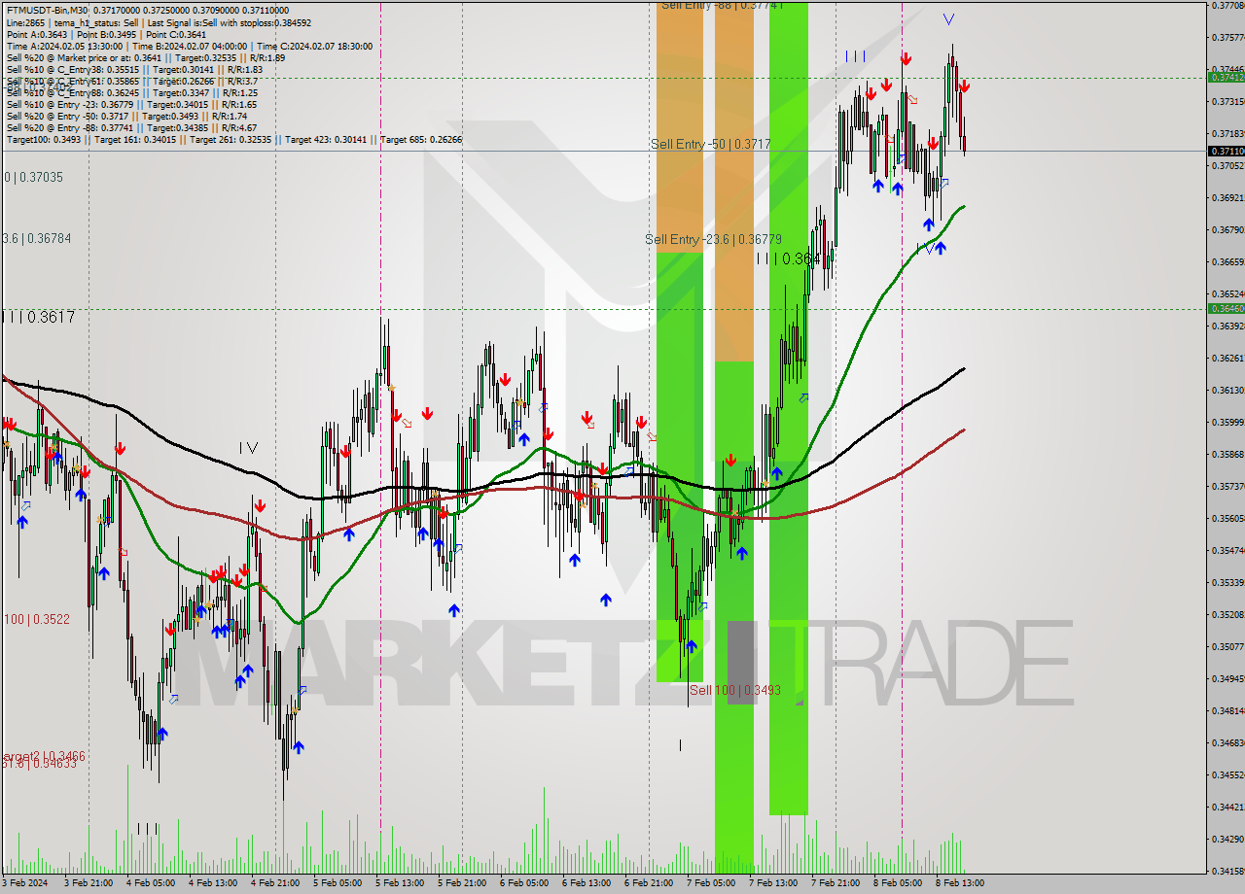1245x894 pixels.
Task: Click the '5 Feb 13:00' time axis label
Action: coord(399,883)
